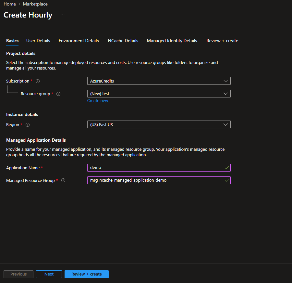Click the Managed Resource Group info icon
Image resolution: width=292 pixels, height=283 pixels.
tap(63, 180)
